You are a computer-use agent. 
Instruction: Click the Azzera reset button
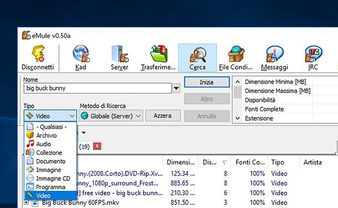(163, 116)
